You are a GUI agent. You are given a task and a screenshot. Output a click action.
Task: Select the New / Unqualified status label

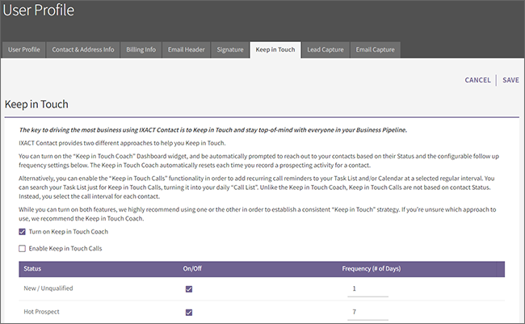tap(48, 288)
